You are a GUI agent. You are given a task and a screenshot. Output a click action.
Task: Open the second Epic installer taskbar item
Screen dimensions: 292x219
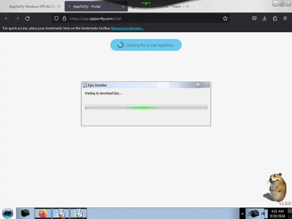[x=78, y=213]
